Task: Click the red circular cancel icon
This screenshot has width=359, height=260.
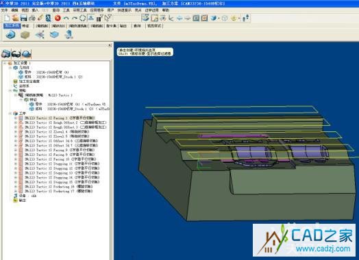Action: coord(58,18)
